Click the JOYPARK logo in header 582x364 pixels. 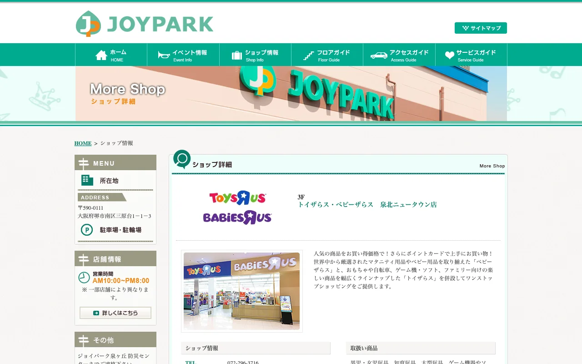[x=145, y=23]
